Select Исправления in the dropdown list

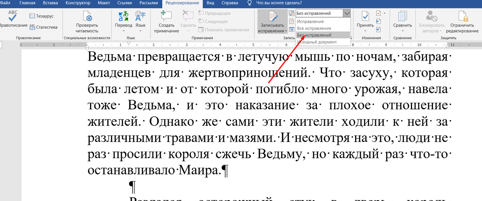(x=323, y=22)
